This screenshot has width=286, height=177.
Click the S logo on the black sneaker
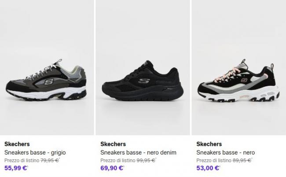[x=144, y=81]
